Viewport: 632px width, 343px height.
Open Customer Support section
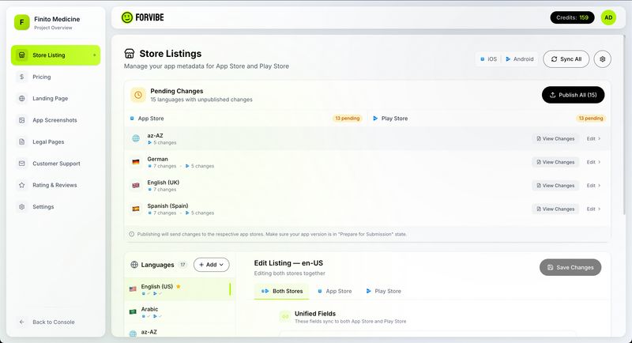point(55,164)
